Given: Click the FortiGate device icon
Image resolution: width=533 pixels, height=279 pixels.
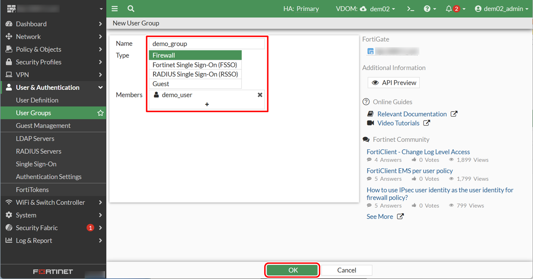Looking at the screenshot, I should [370, 52].
